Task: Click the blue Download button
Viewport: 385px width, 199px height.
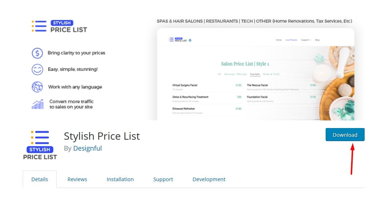Action: 345,135
